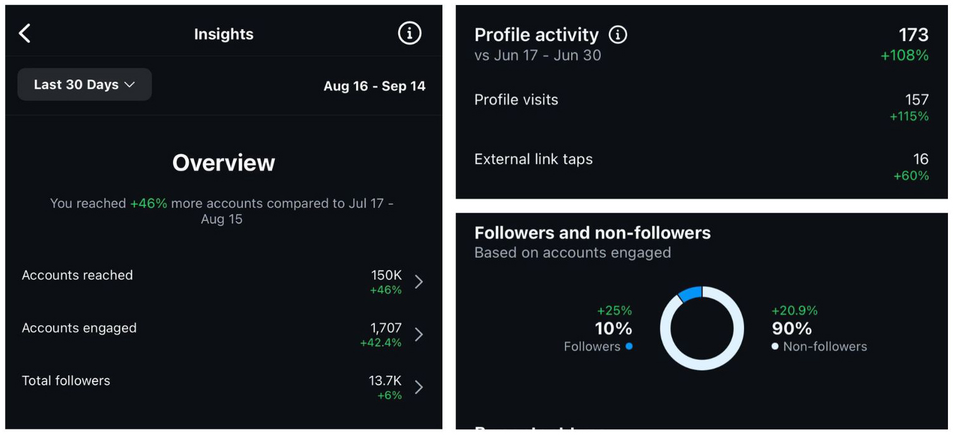Click the Aug 16 - Sep 14 date range

pos(374,86)
